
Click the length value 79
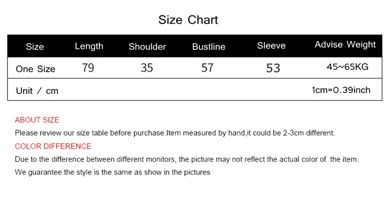click(x=88, y=68)
